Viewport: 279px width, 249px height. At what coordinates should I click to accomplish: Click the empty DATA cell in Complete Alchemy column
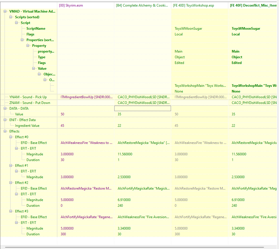tap(142, 109)
